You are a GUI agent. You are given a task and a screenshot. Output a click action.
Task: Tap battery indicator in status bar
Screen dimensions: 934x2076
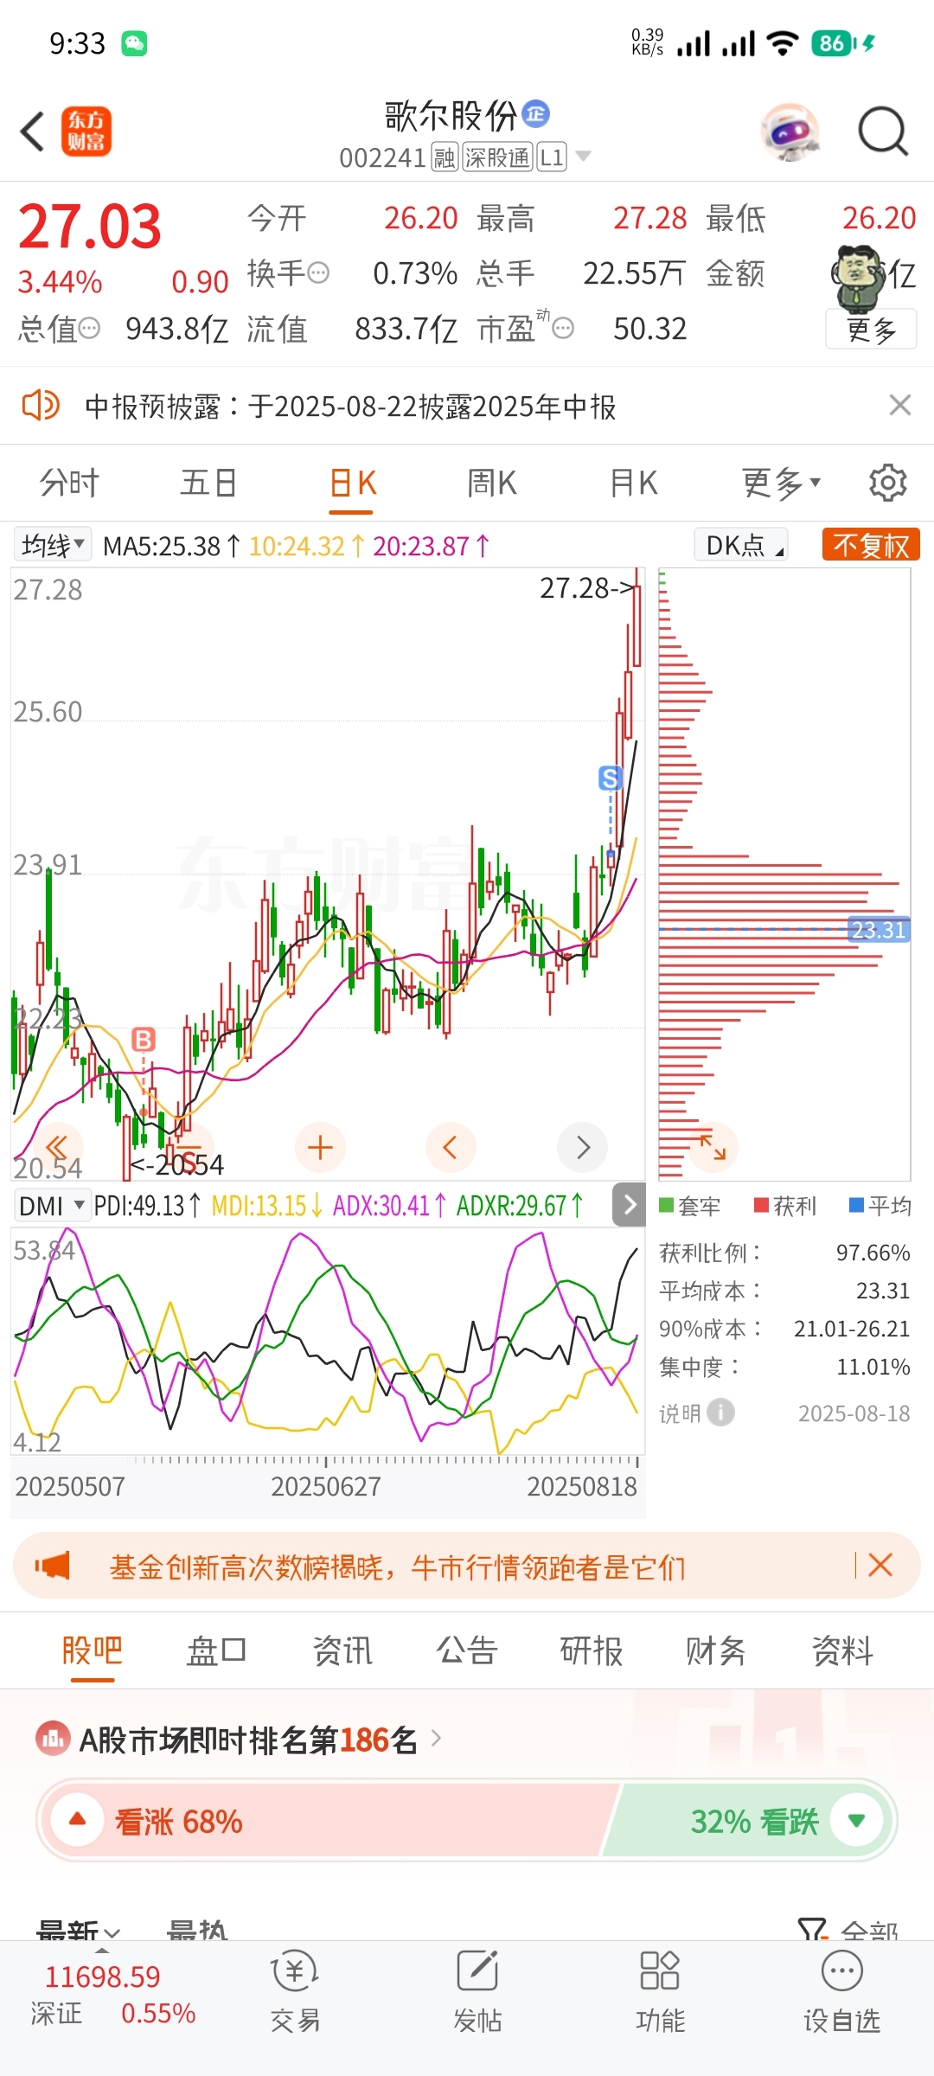[843, 43]
